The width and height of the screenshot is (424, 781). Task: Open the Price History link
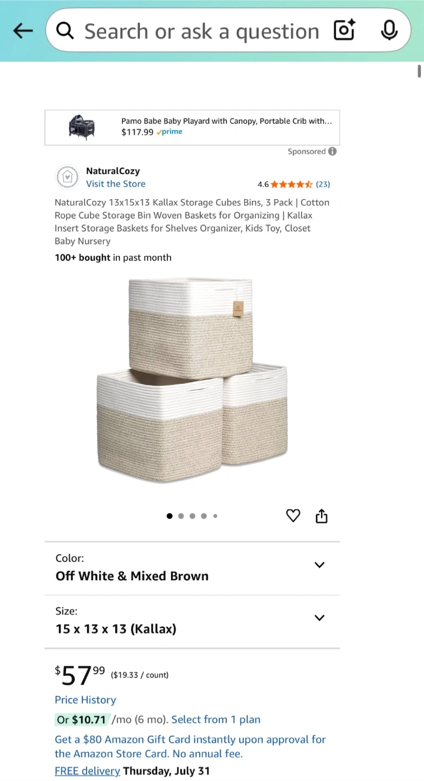(86, 700)
